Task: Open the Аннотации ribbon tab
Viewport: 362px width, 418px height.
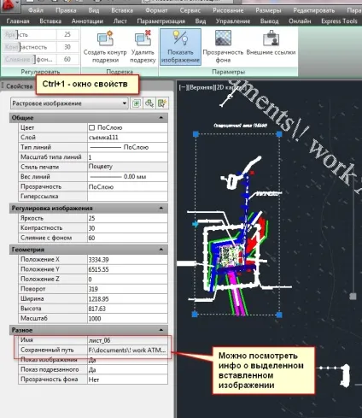Action: click(87, 21)
